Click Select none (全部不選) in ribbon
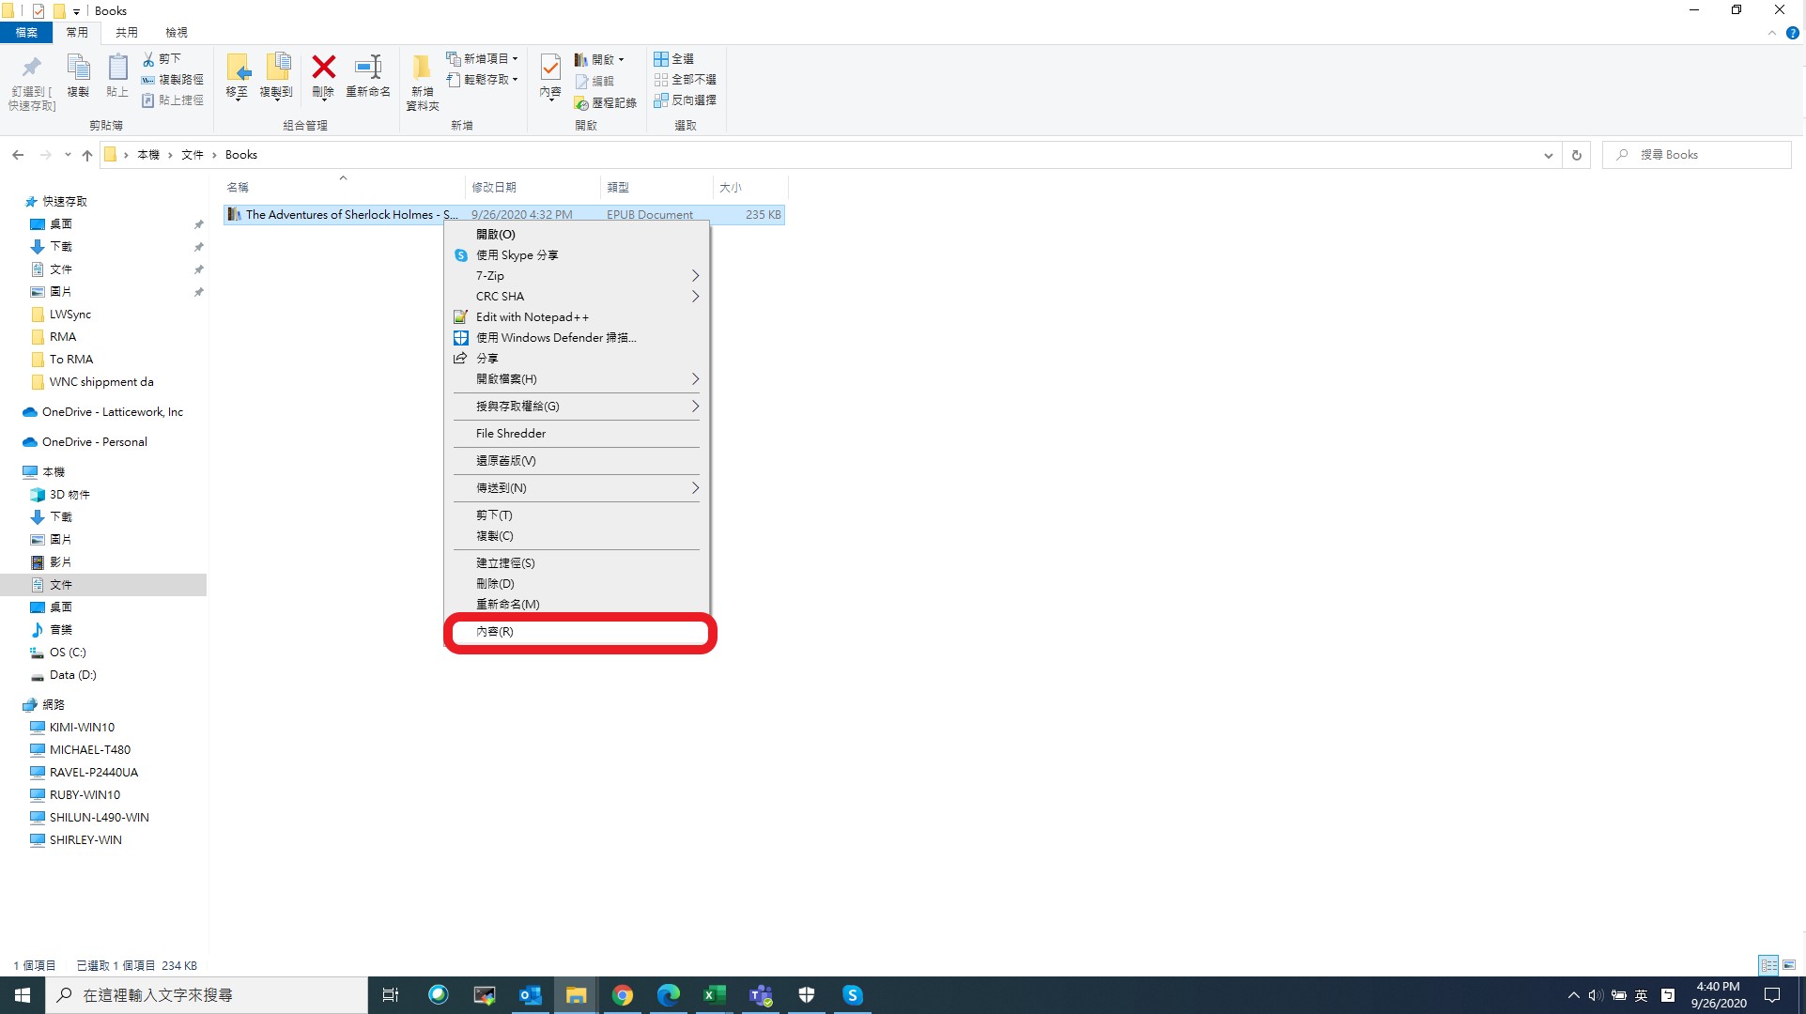1806x1014 pixels. click(685, 79)
